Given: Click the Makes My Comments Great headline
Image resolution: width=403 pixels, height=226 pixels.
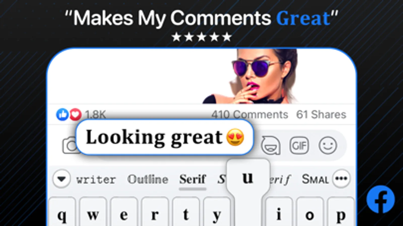Looking at the screenshot, I should pos(201,18).
